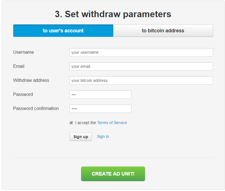Switch to the "to user's account" tab
Viewport: 225px width, 191px height.
click(63, 31)
